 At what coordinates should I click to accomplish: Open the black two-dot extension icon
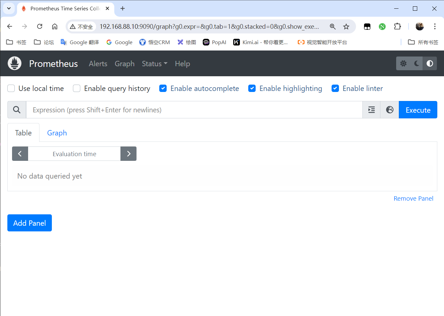point(367,27)
